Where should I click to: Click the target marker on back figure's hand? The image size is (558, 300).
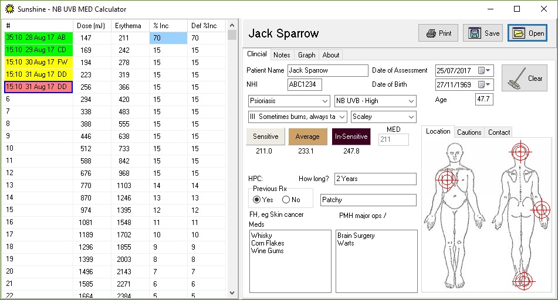tap(541, 209)
